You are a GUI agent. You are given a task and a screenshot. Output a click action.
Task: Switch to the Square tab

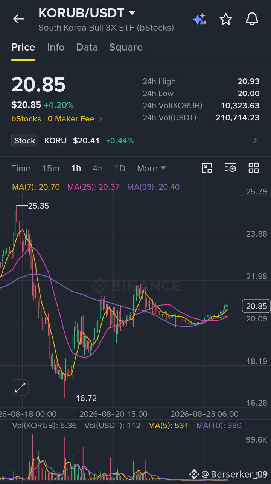point(126,47)
